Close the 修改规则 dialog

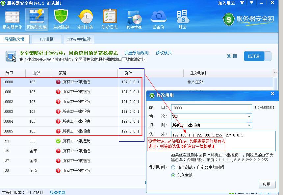pos(272,94)
